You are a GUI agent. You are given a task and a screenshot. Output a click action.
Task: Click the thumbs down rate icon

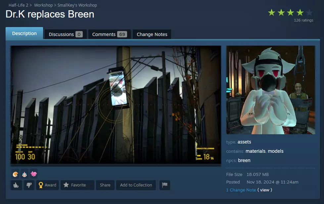(x=29, y=185)
